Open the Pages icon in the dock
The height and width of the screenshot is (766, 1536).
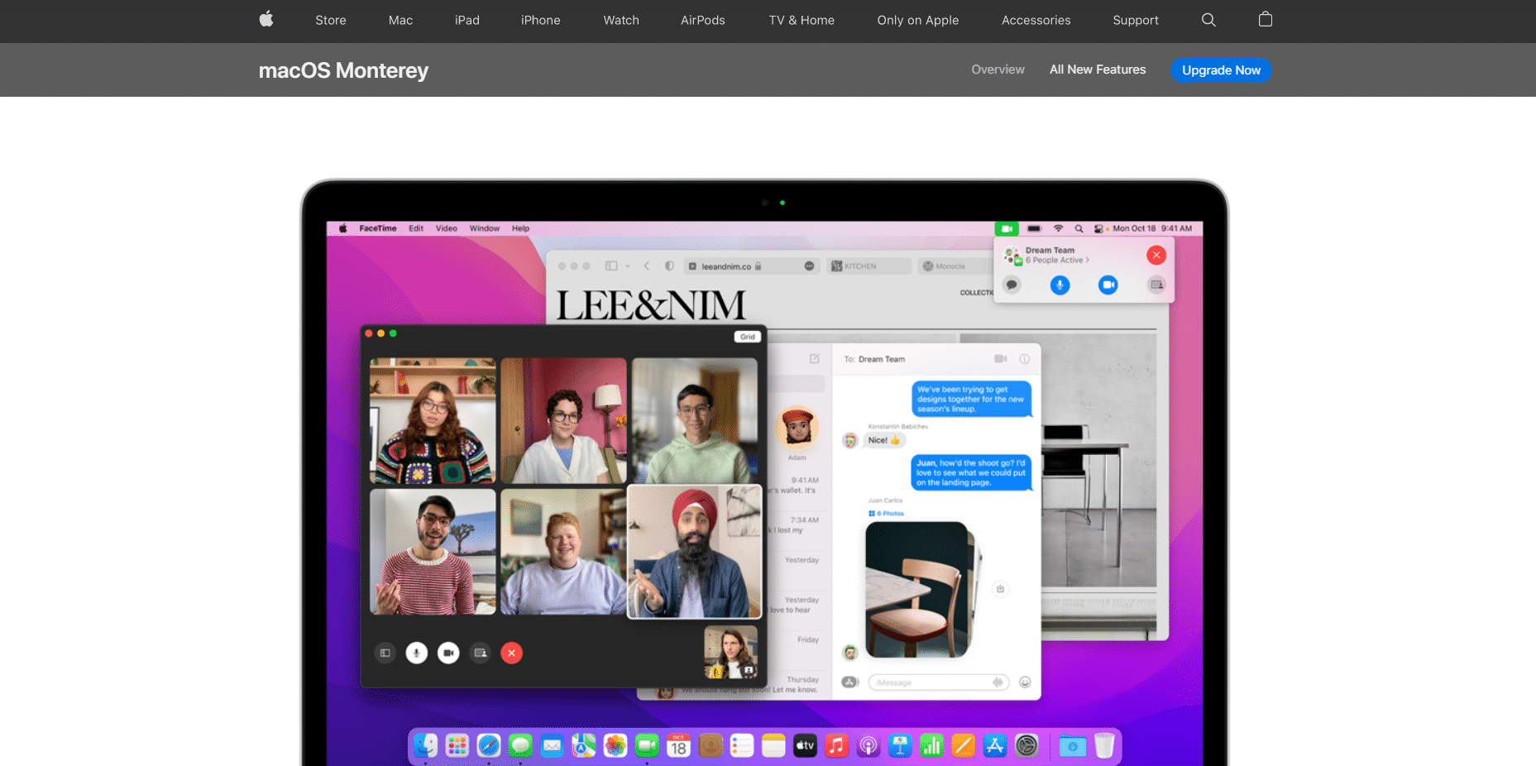tap(963, 746)
